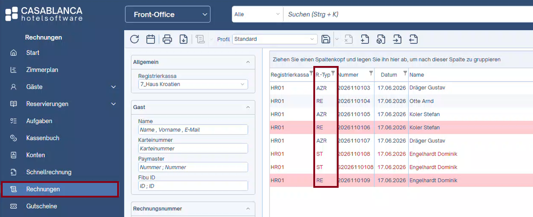Save profile with the floppy disk icon
Image resolution: width=533 pixels, height=217 pixels.
(325, 39)
